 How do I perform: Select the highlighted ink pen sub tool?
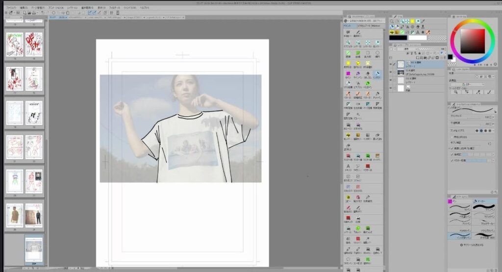(460, 236)
